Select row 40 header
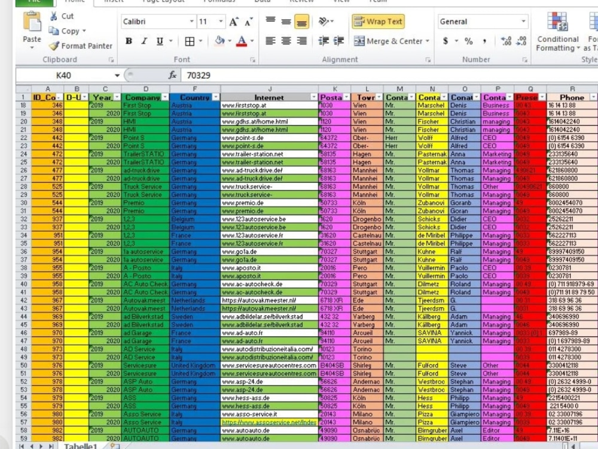 [x=24, y=284]
